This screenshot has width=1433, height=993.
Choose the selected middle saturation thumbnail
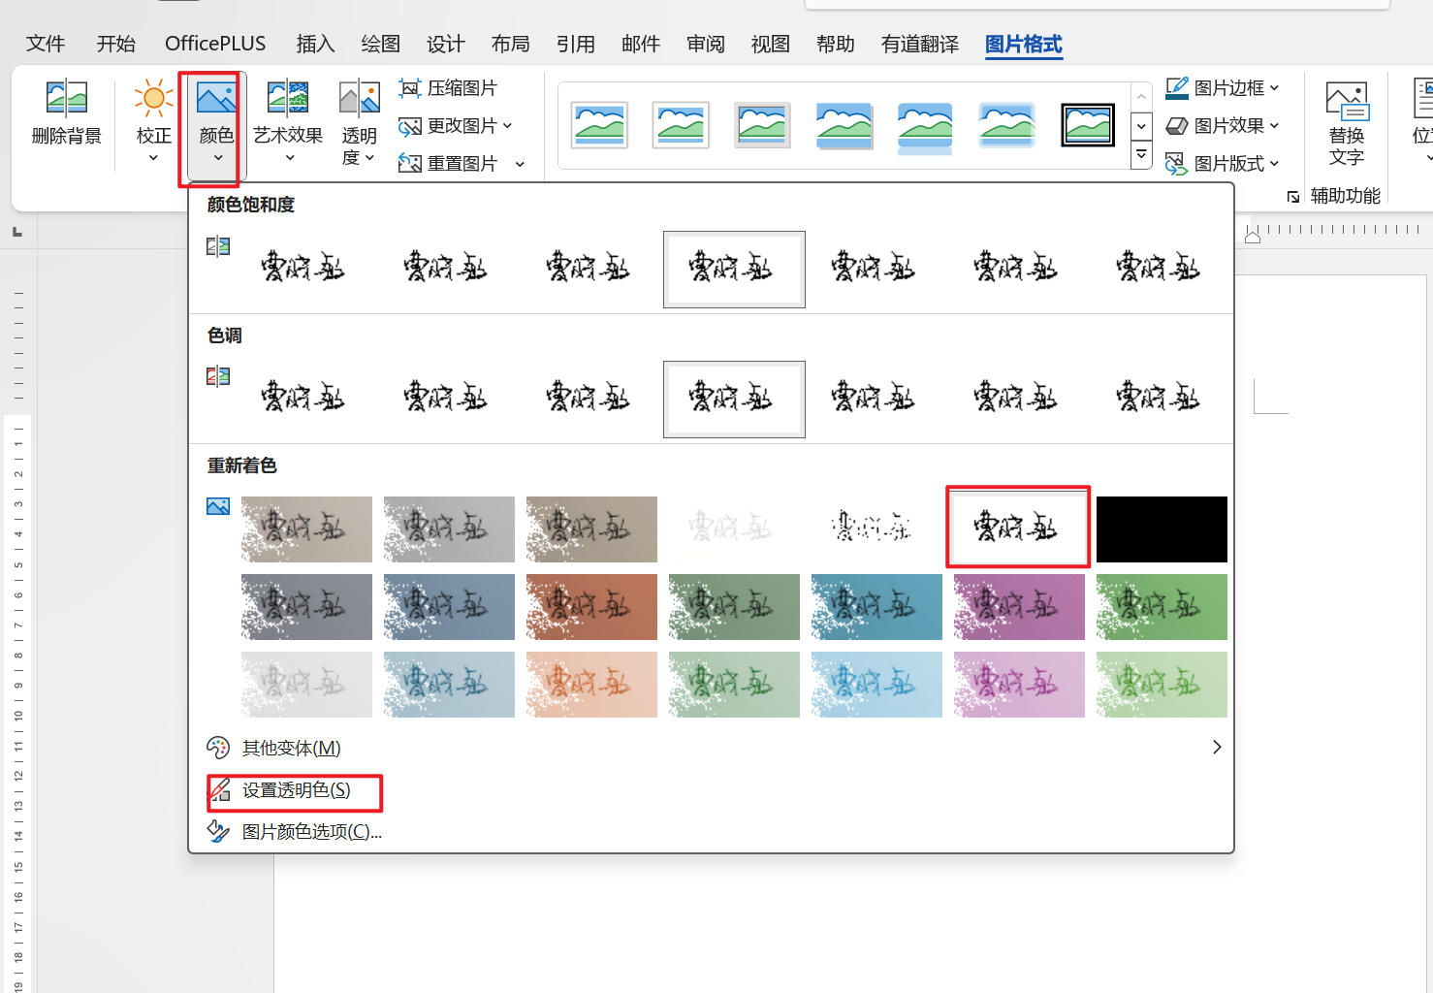pos(734,269)
